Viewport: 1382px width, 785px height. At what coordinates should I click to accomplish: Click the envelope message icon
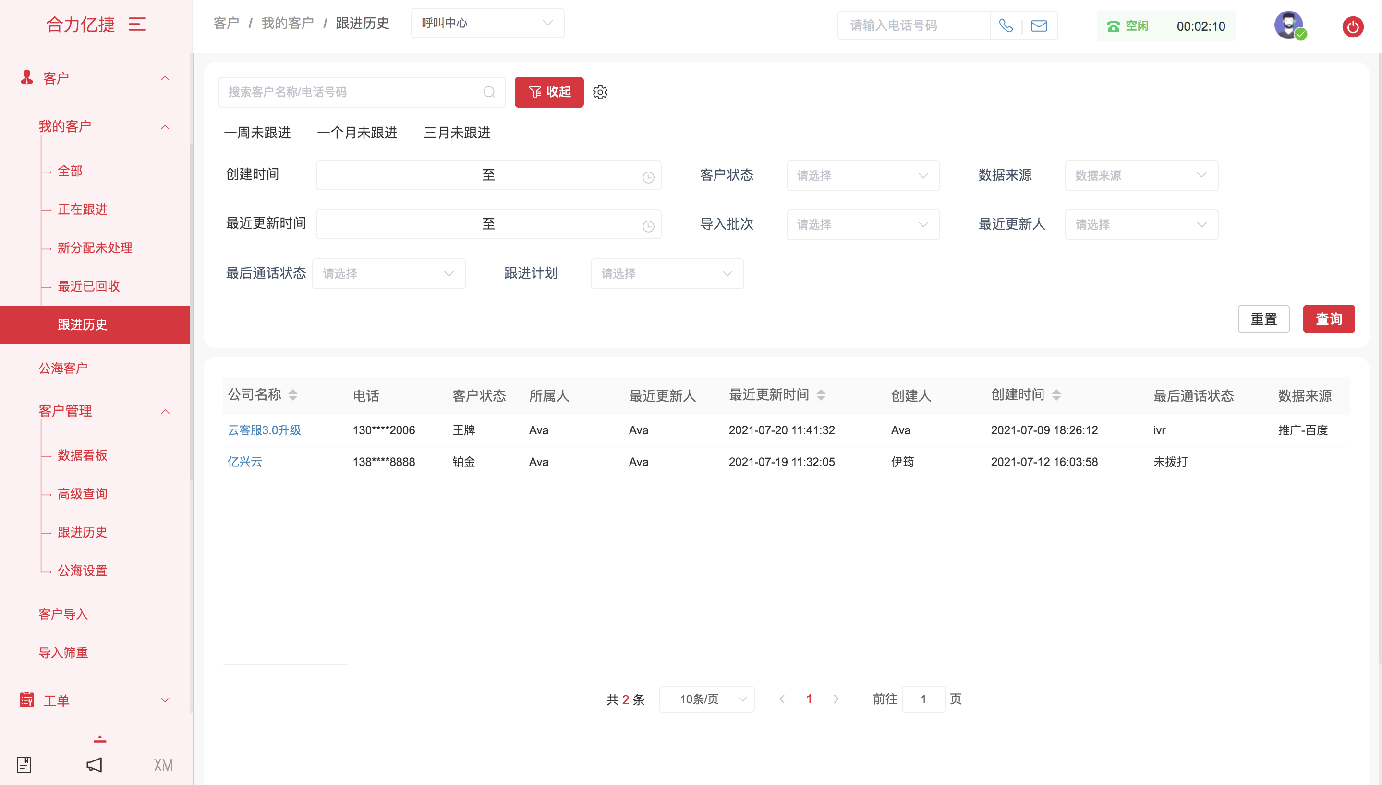[1039, 25]
